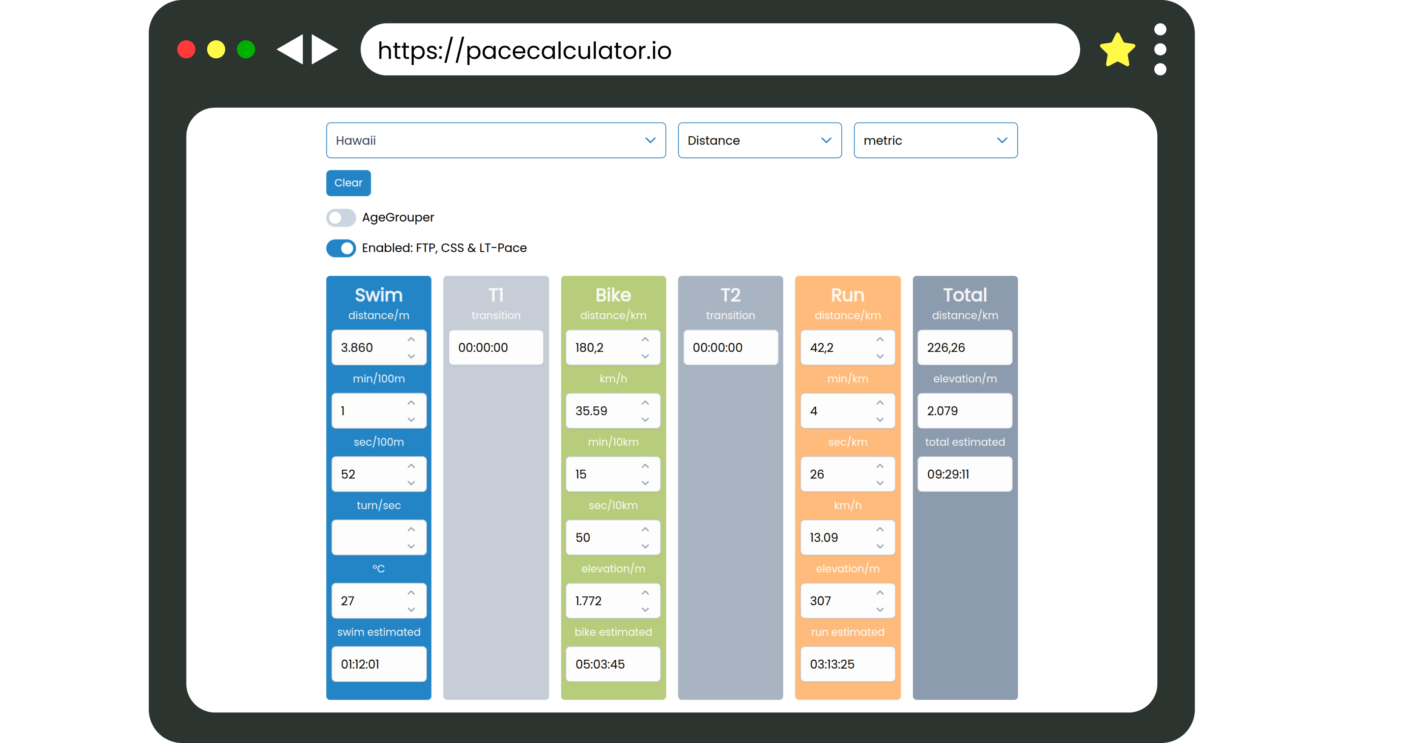Click the Clear button
1416x743 pixels.
coord(348,183)
